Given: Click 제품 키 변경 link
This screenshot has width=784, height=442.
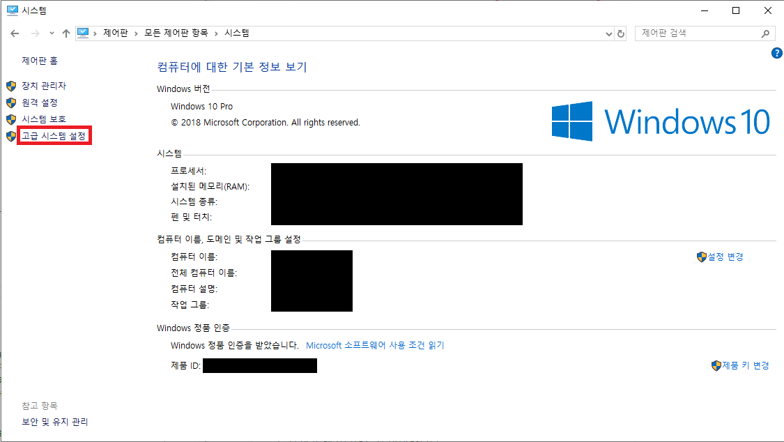Looking at the screenshot, I should tap(746, 365).
